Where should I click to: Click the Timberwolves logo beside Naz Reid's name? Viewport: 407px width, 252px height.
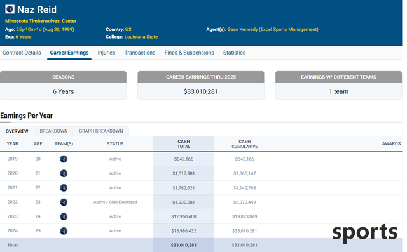pyautogui.click(x=10, y=10)
